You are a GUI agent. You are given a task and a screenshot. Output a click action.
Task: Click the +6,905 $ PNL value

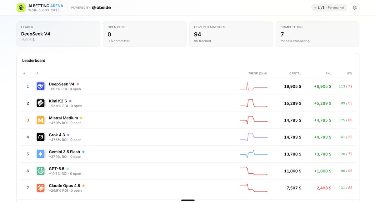(322, 86)
